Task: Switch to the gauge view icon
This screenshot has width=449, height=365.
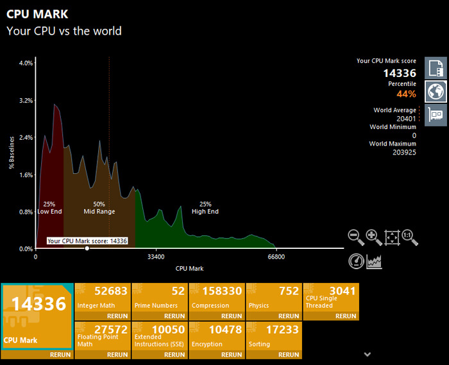Action: click(x=356, y=260)
